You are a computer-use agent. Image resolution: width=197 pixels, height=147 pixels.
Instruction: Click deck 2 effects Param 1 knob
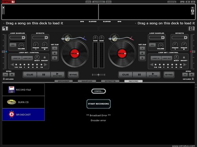pyautogui.click(x=175, y=44)
